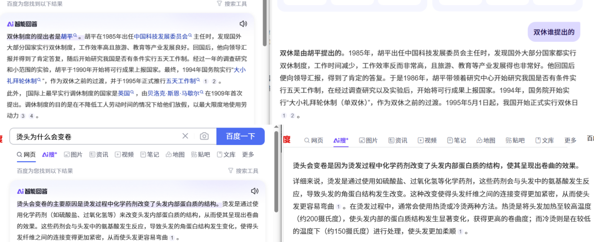Expand 更多 under the search box

pyautogui.click(x=248, y=154)
